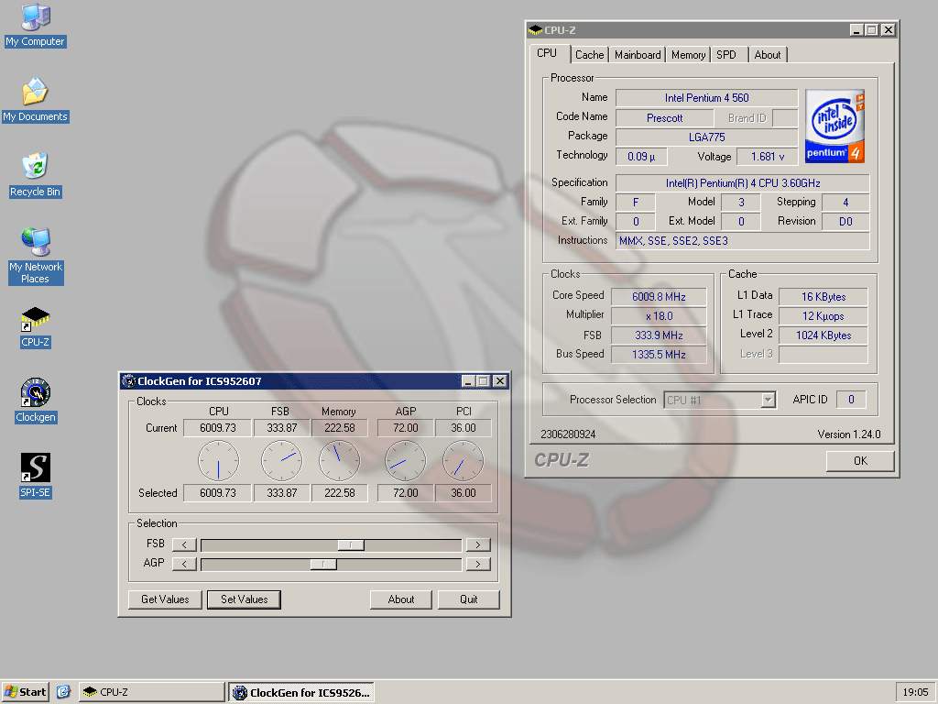Click the Core Speed value 6009.8 MHz

pyautogui.click(x=659, y=297)
